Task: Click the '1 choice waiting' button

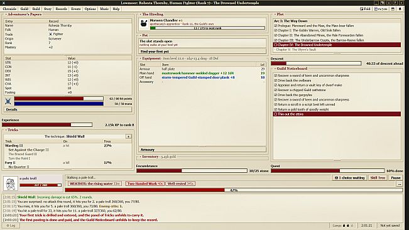Action: tap(349, 178)
